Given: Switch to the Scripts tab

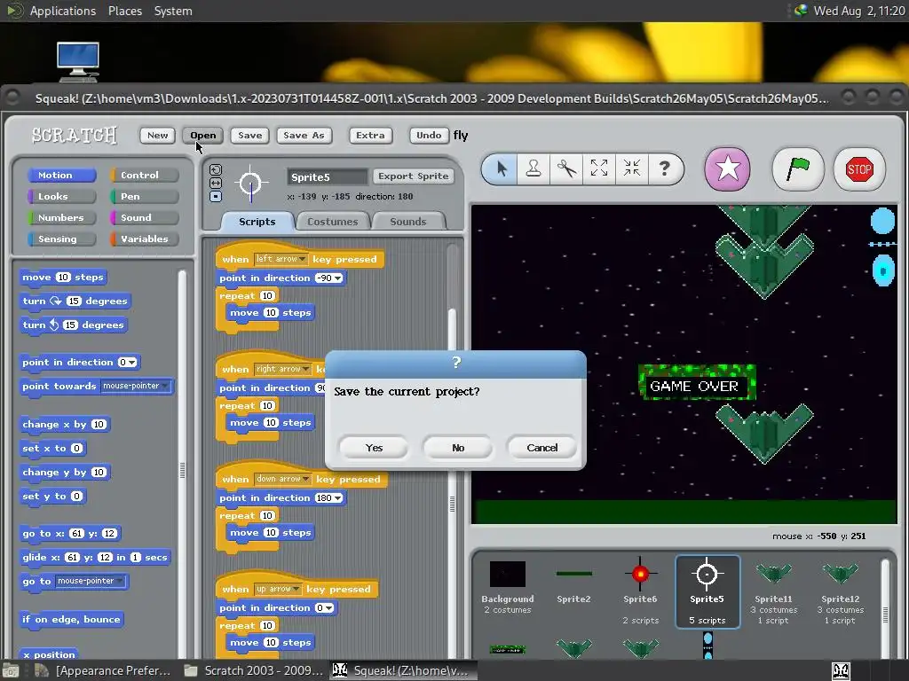Looking at the screenshot, I should [257, 221].
